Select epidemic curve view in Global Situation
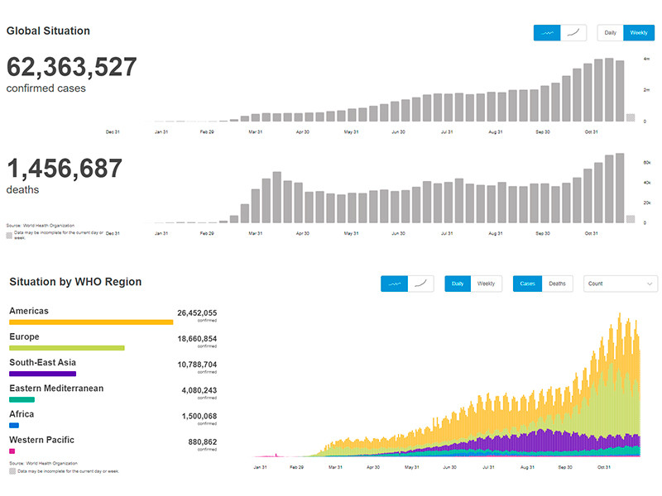 [548, 33]
